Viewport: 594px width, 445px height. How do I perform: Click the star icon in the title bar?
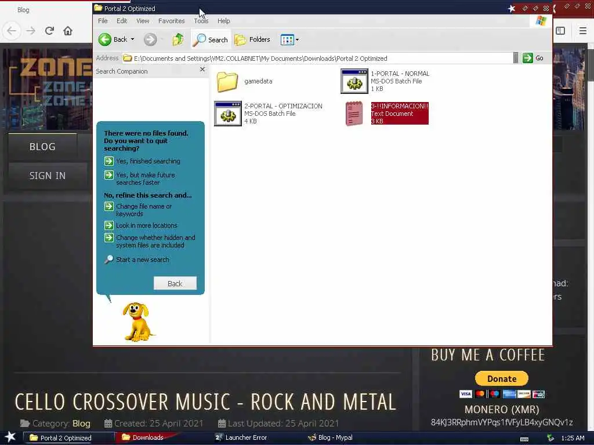[x=512, y=8]
